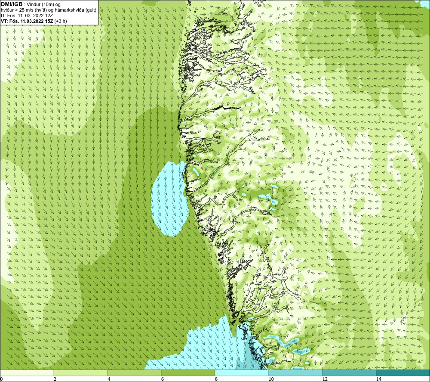
Task: Click the 0–2 m/s palest color bar segment
Action: click(27, 373)
